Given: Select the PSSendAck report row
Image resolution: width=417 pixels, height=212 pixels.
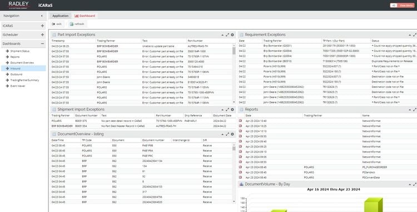Looking at the screenshot, I should coord(327,172).
